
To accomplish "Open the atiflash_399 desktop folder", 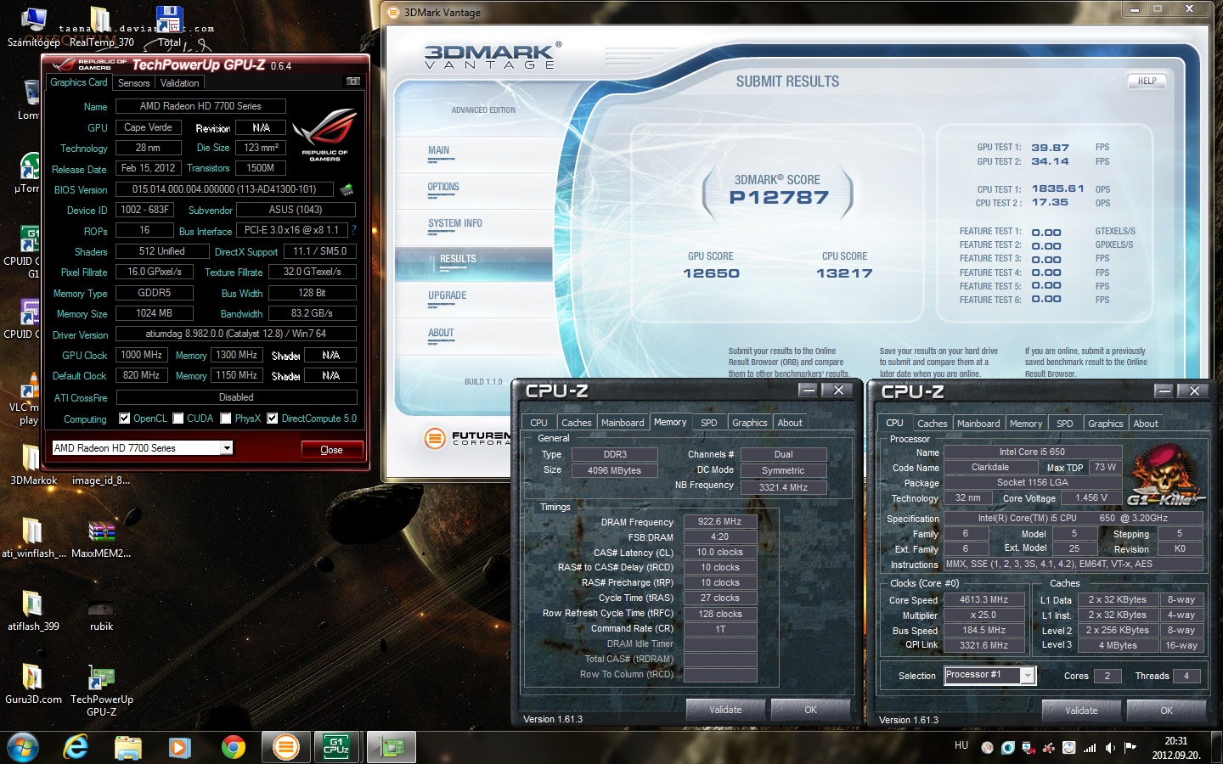I will [33, 610].
